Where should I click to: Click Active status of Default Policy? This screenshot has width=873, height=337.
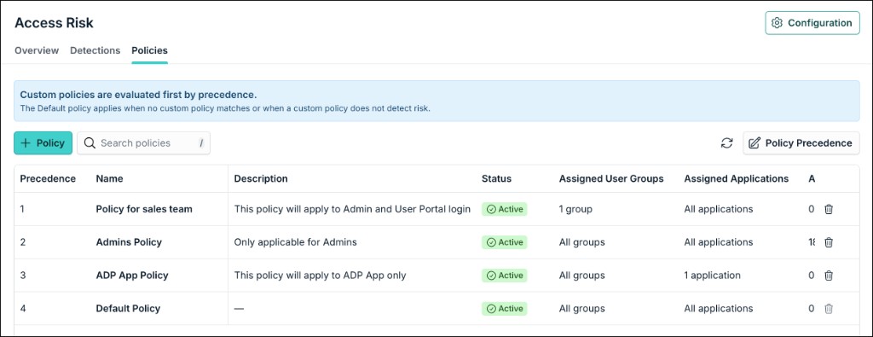[x=505, y=309]
